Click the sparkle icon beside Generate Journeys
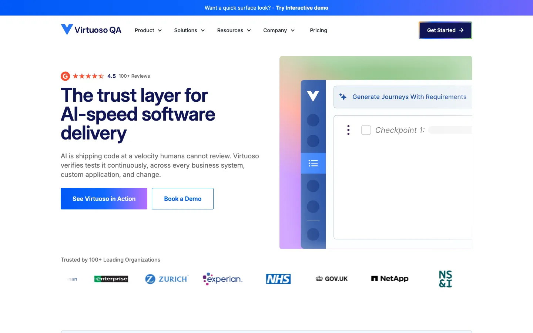 pyautogui.click(x=343, y=97)
